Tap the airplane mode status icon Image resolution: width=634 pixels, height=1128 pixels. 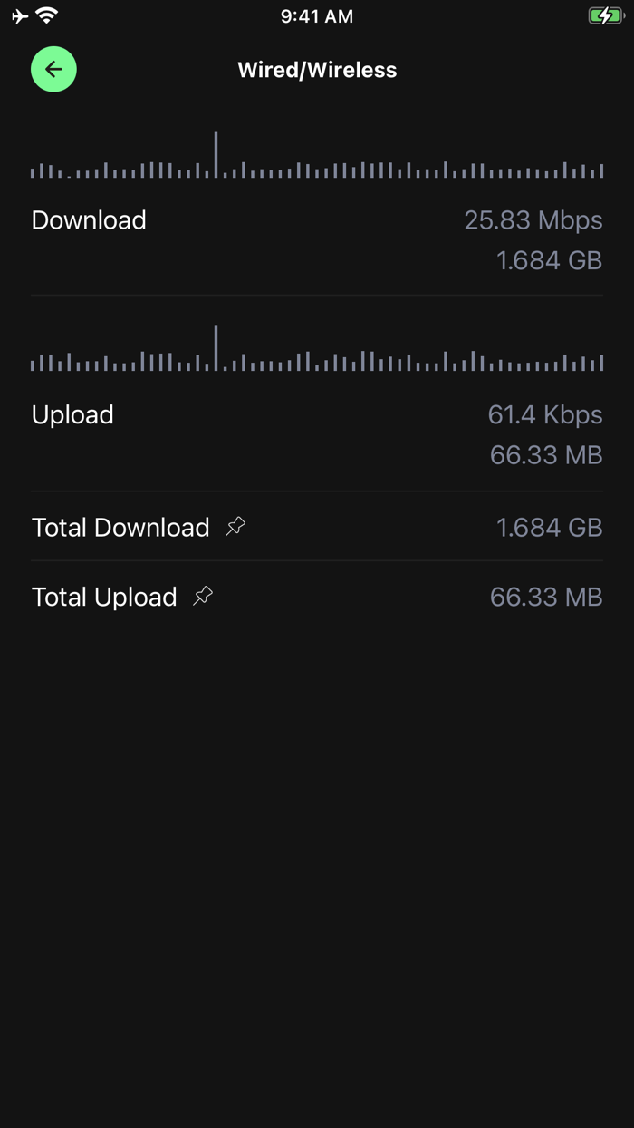20,16
